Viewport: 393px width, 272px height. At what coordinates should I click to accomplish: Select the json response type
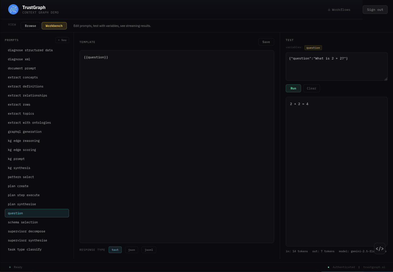[132, 250]
